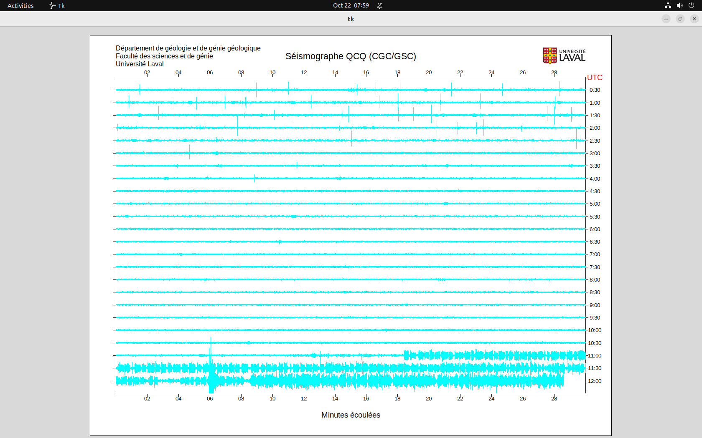Click the Minutes écoulées axis label
The image size is (702, 438).
pos(351,415)
